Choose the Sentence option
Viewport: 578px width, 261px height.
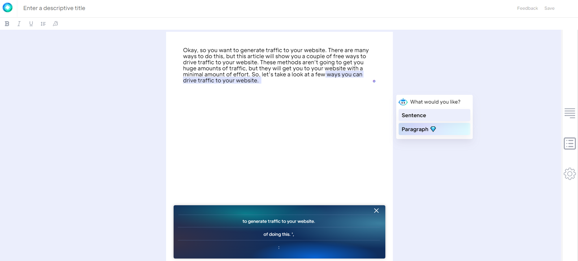[434, 115]
